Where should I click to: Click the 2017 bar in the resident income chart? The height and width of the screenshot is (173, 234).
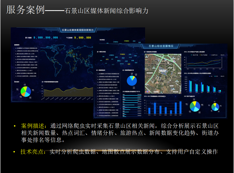180,108
